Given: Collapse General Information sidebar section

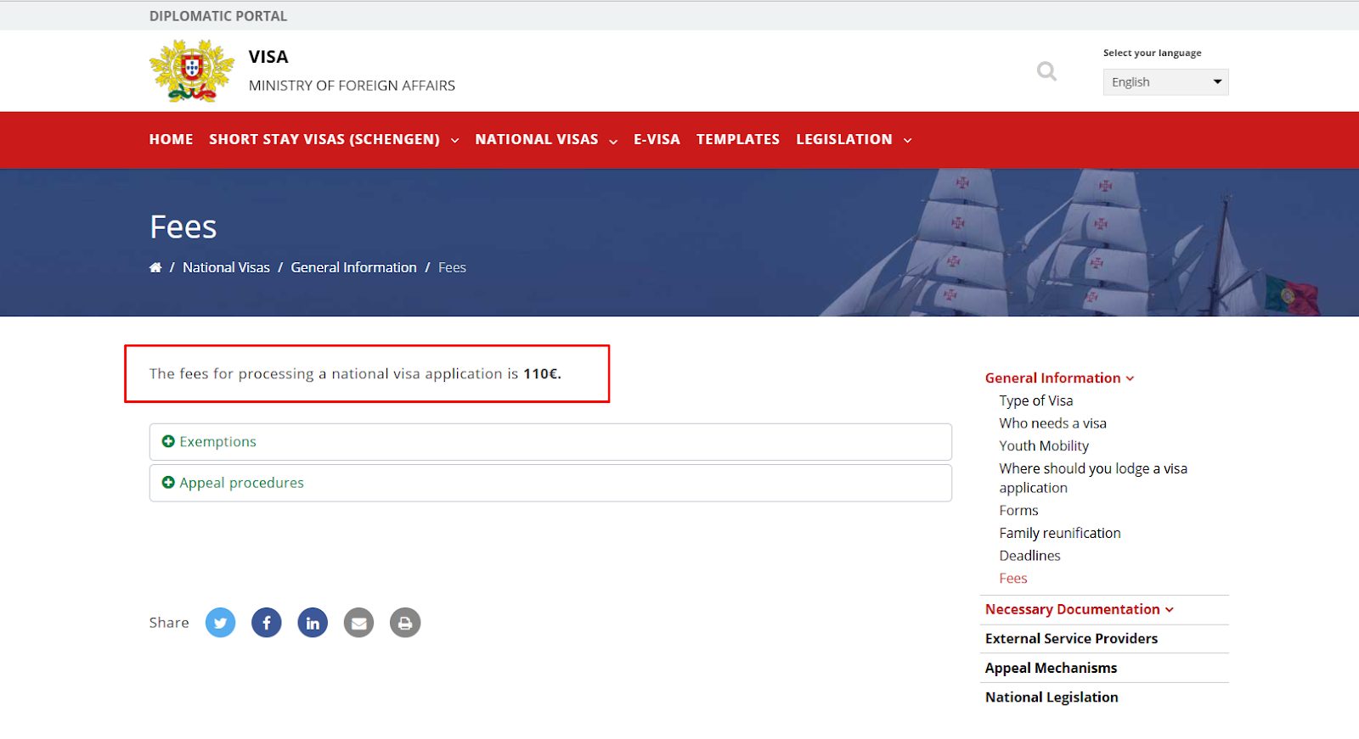Looking at the screenshot, I should coord(1059,378).
